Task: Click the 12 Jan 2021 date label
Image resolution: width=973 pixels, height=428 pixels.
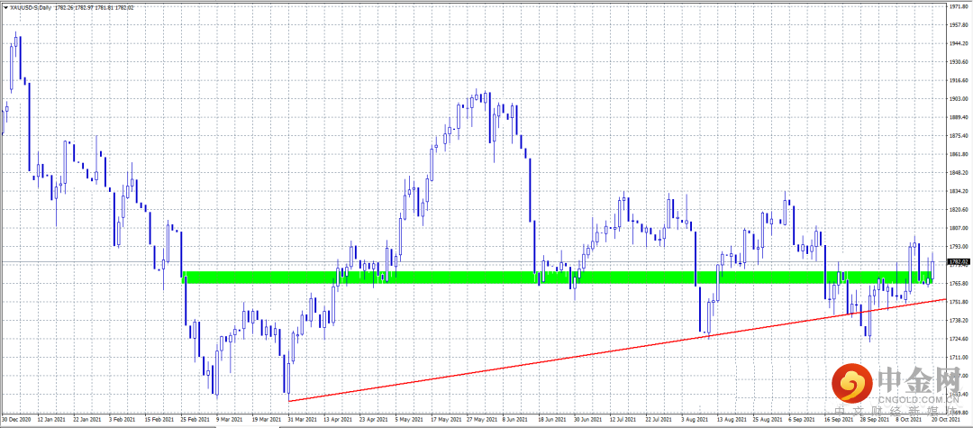Action: [x=51, y=420]
